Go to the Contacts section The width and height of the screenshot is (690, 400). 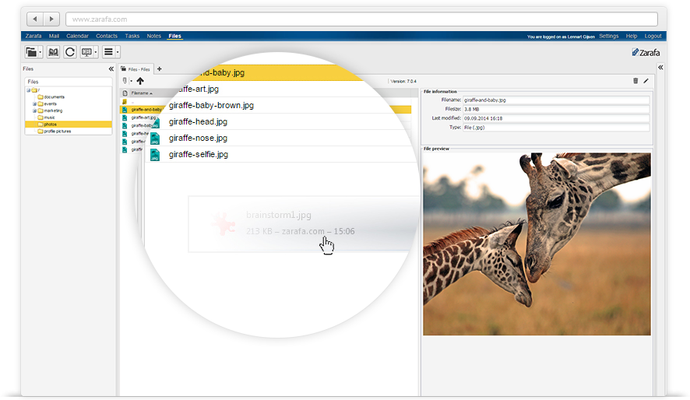click(x=107, y=36)
